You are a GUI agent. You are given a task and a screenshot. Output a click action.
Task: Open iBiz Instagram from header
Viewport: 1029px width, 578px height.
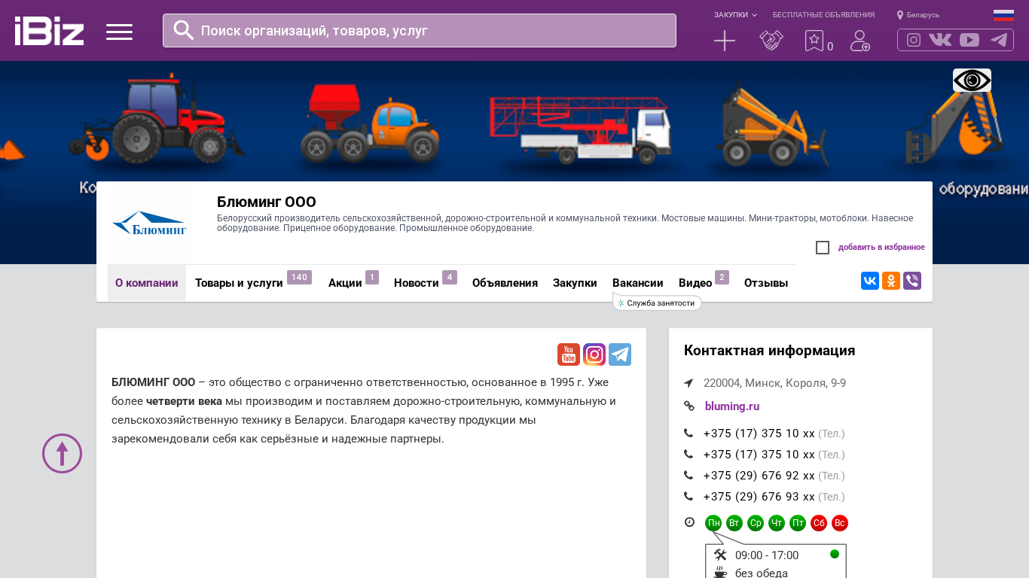tap(914, 40)
